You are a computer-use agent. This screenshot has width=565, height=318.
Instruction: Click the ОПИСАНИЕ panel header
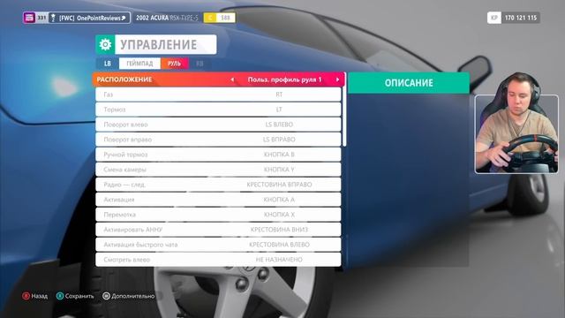point(409,83)
